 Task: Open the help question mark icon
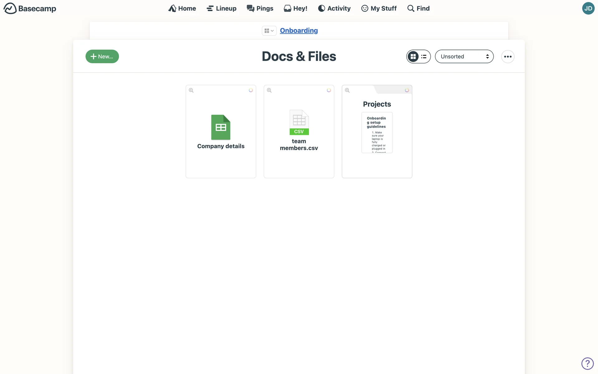pos(587,363)
